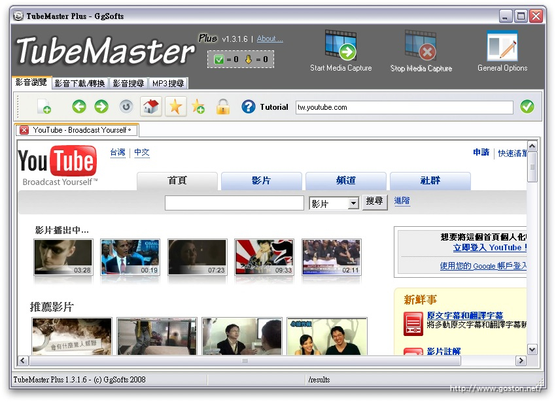This screenshot has height=402, width=556.
Task: Open YouTube 首頁 tab
Action: pos(177,181)
